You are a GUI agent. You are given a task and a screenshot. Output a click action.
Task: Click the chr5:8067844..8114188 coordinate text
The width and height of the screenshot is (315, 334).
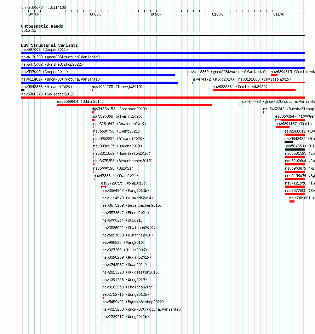[44, 8]
